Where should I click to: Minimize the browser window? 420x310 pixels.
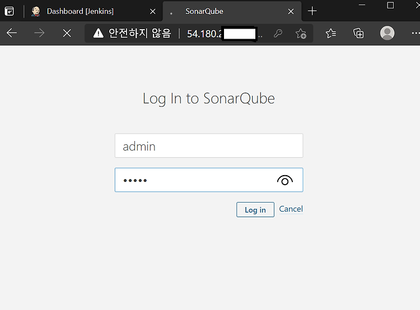[362, 5]
